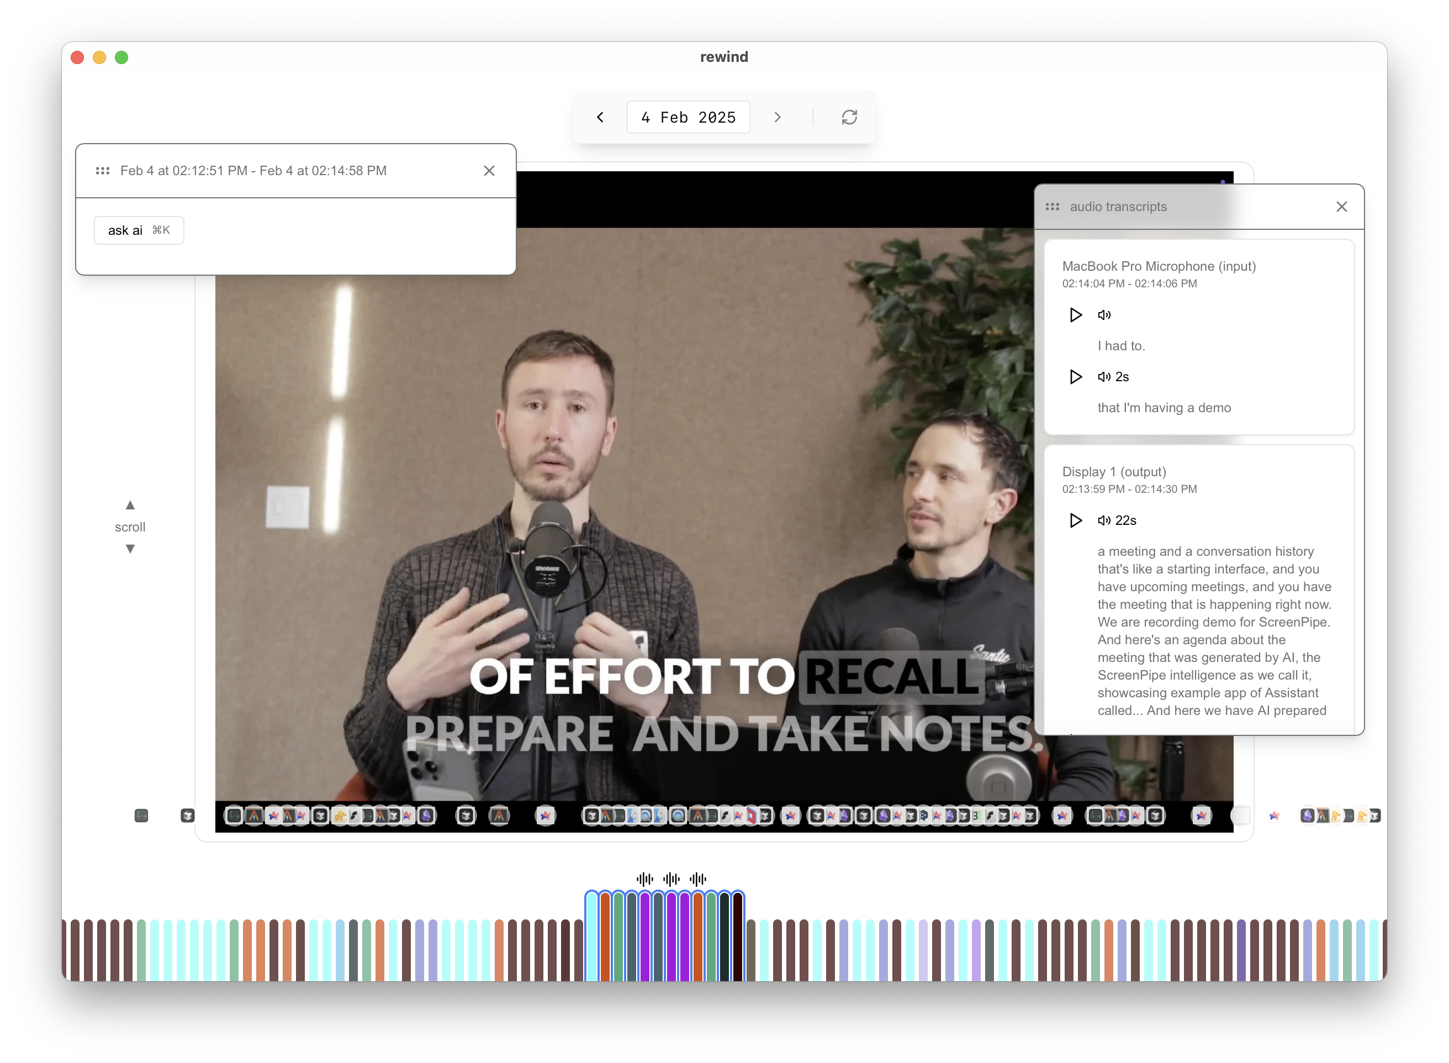
Task: Click the scroll down arrow
Action: point(130,549)
